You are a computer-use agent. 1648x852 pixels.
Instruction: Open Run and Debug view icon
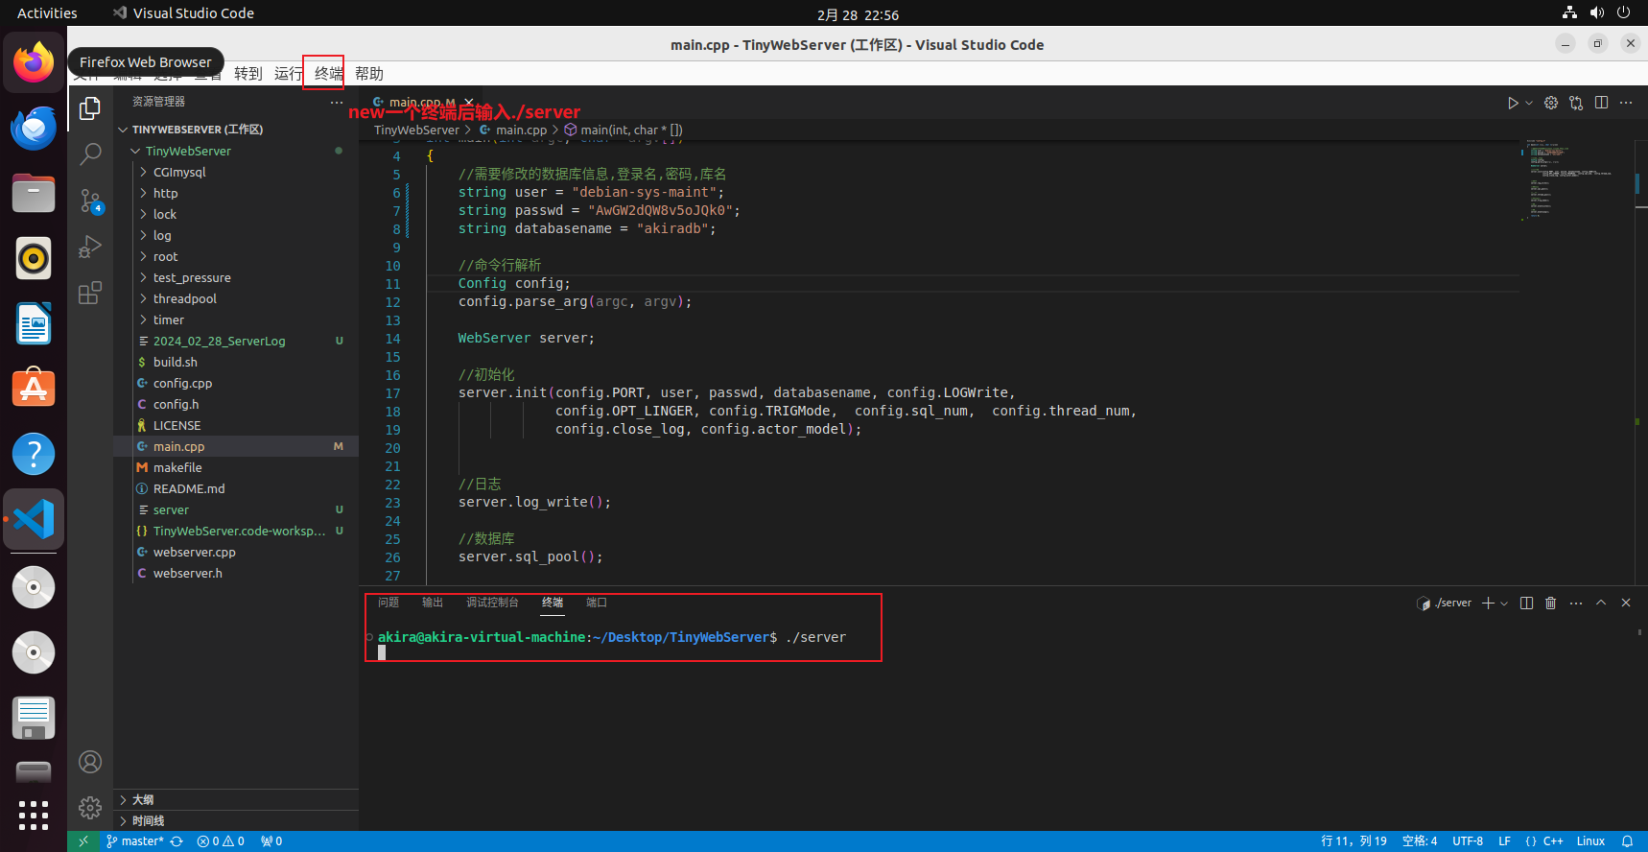pos(90,247)
